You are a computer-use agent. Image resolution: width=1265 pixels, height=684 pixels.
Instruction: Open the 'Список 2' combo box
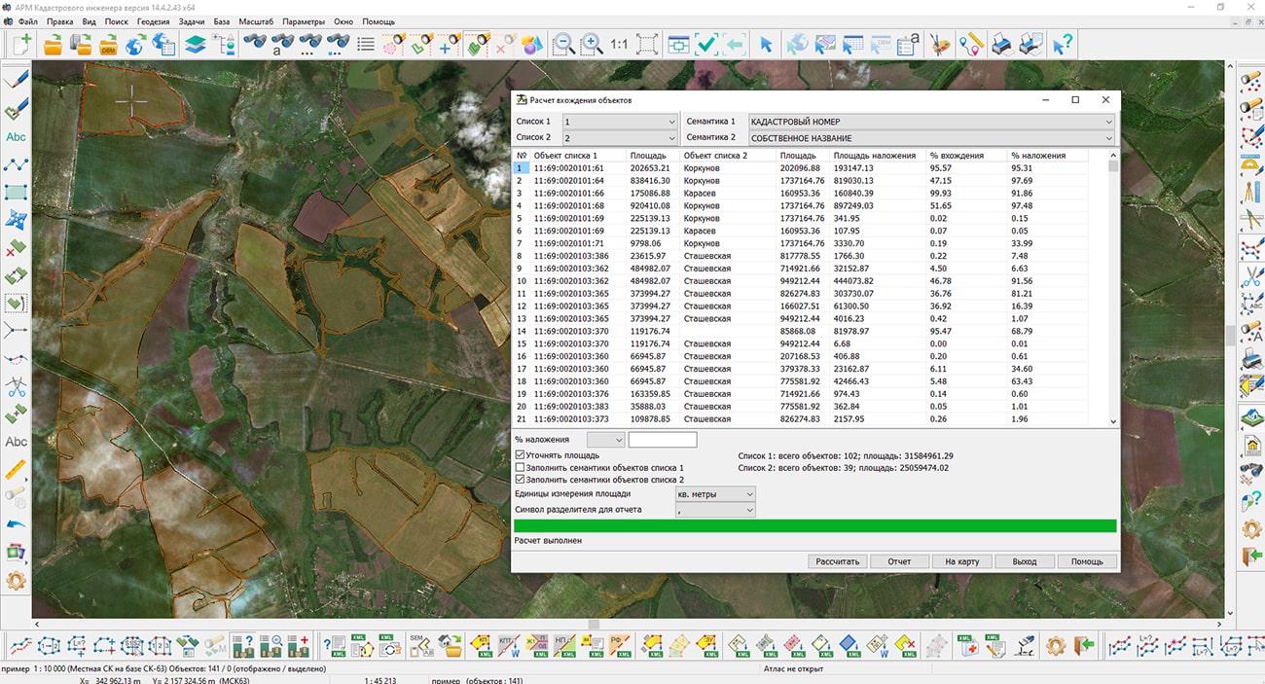click(619, 138)
